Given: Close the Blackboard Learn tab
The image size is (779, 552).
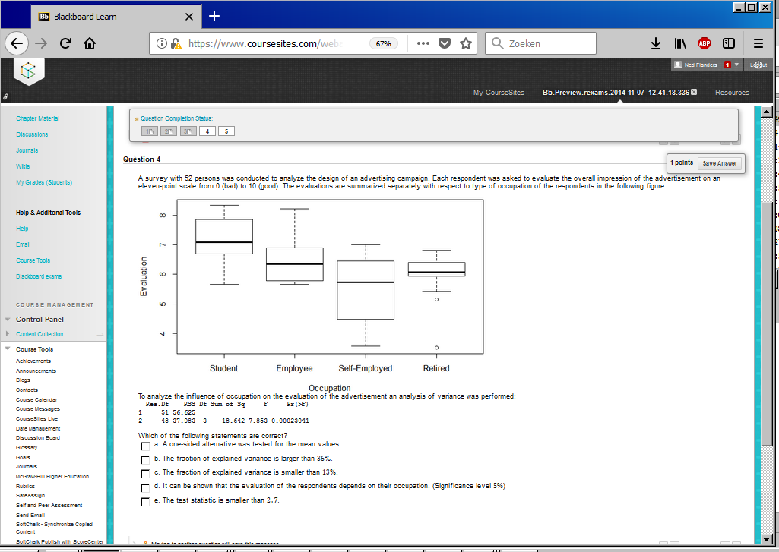Looking at the screenshot, I should coord(188,17).
